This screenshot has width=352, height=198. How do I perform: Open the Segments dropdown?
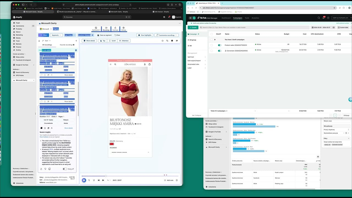(57, 35)
